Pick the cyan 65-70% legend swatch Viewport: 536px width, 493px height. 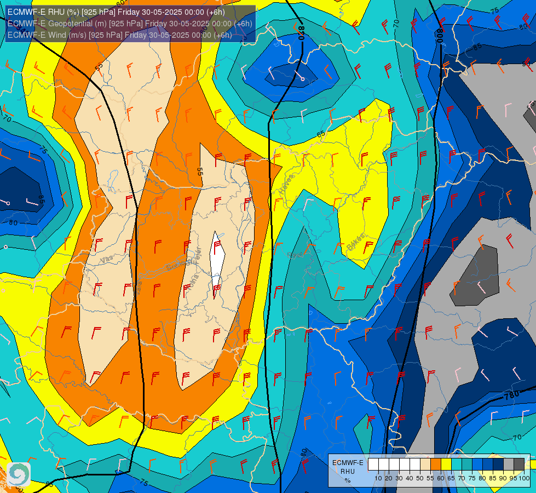pyautogui.click(x=457, y=464)
